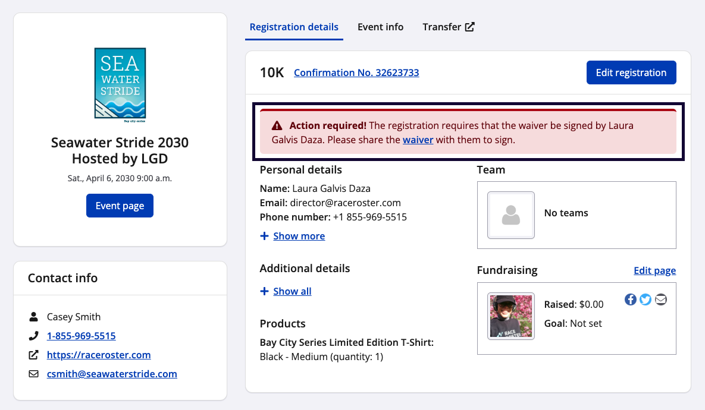Viewport: 705px width, 410px height.
Task: Select the Registration details tab
Action: [x=294, y=27]
